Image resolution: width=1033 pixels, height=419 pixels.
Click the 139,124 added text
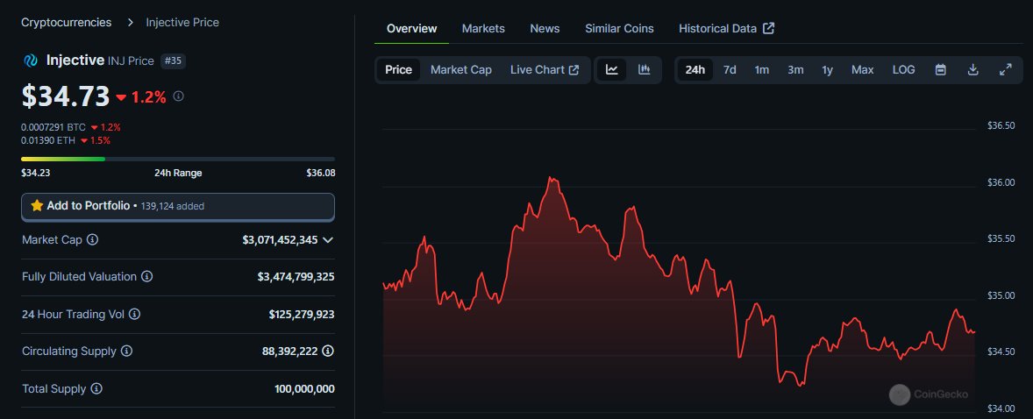[173, 206]
